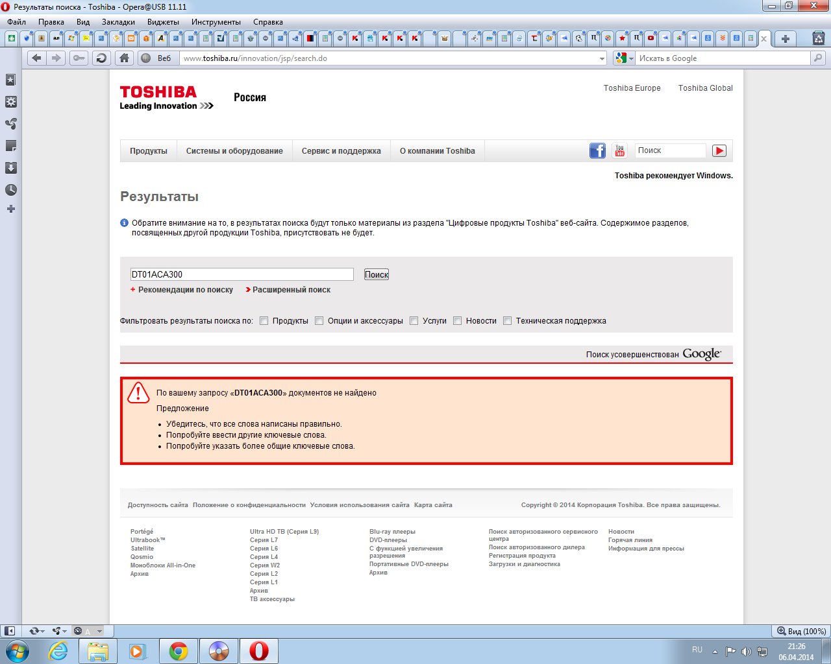Image resolution: width=831 pixels, height=664 pixels.
Task: Open the Toshiba Global link
Action: pos(706,88)
